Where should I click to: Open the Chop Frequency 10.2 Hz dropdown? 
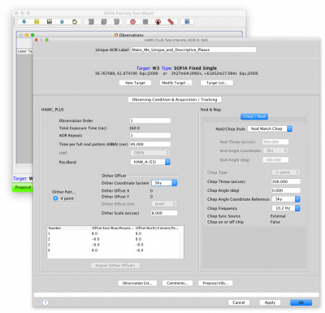coord(286,208)
